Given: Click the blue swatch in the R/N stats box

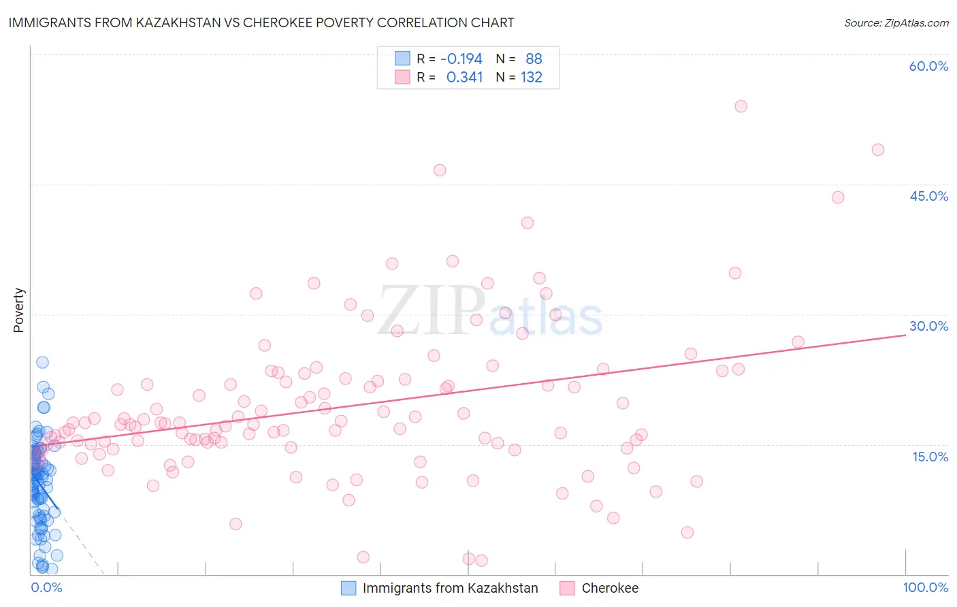Looking at the screenshot, I should point(403,59).
